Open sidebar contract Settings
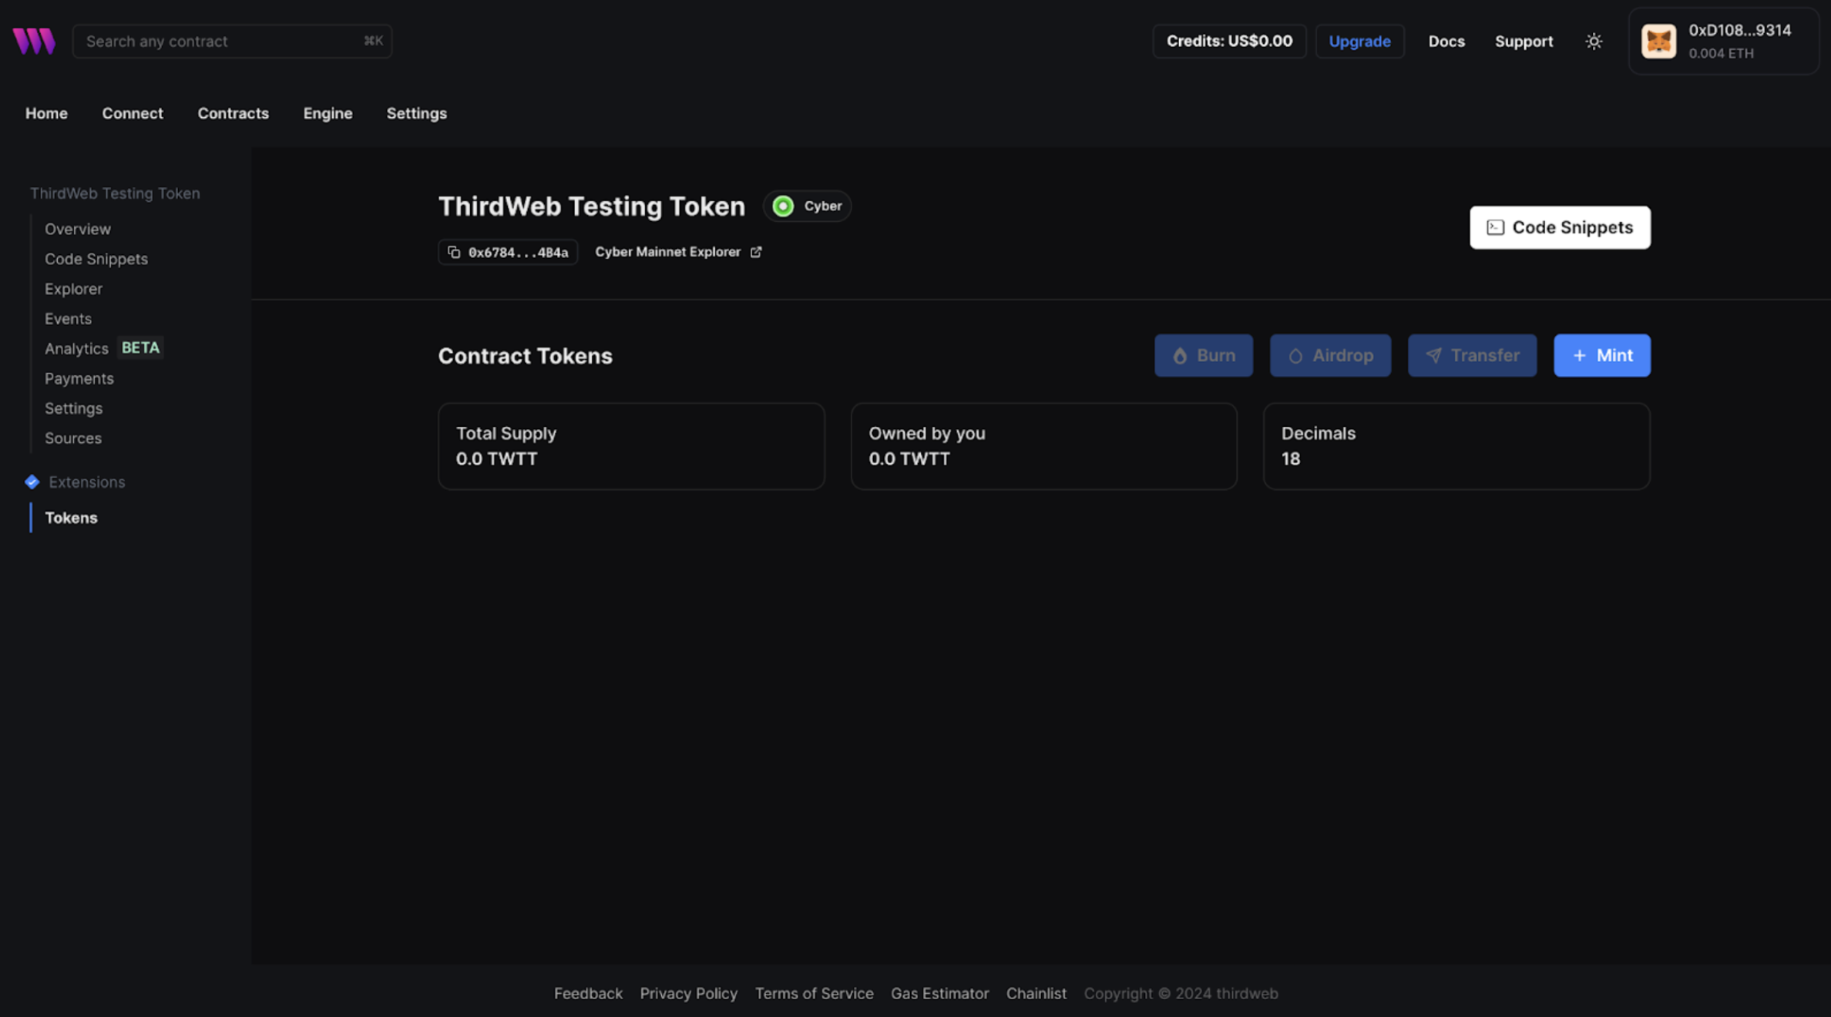The width and height of the screenshot is (1831, 1017). click(73, 408)
